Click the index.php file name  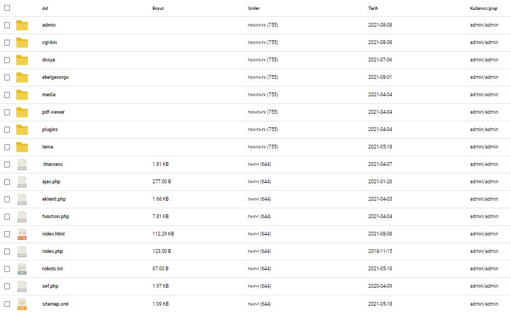[52, 251]
